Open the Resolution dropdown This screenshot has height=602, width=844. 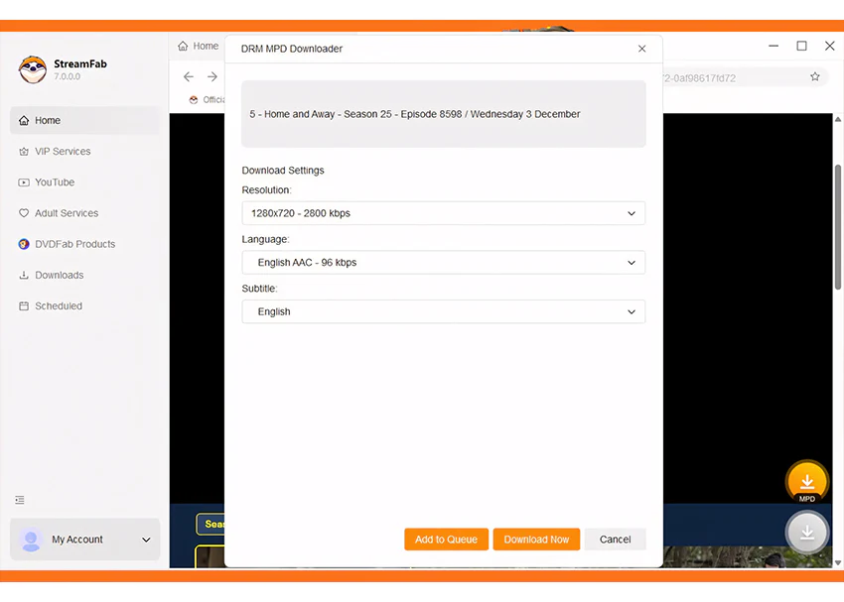(444, 213)
